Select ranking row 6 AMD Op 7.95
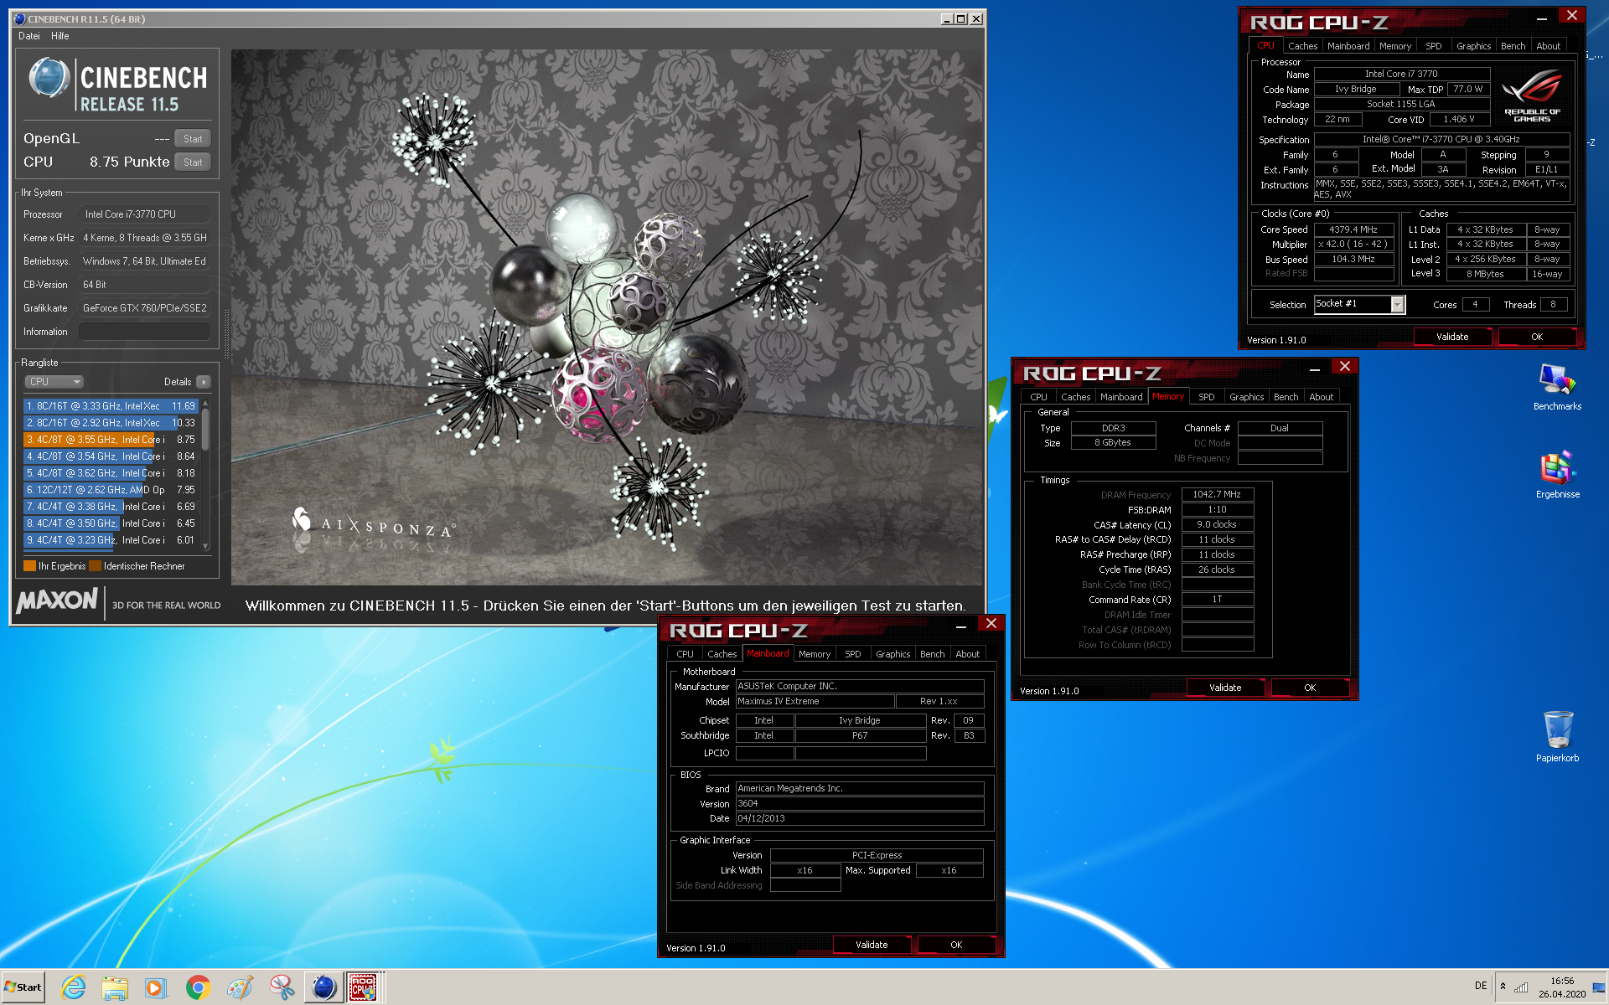This screenshot has height=1005, width=1609. (111, 490)
